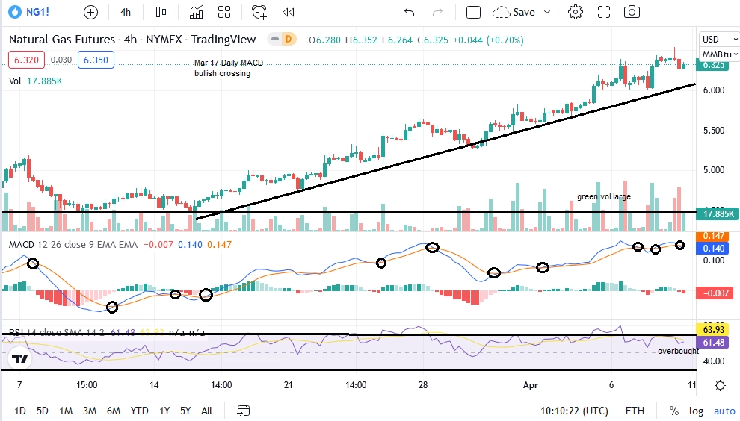This screenshot has height=421, width=740.
Task: Open the MMBtu unit dropdown
Action: click(x=719, y=54)
